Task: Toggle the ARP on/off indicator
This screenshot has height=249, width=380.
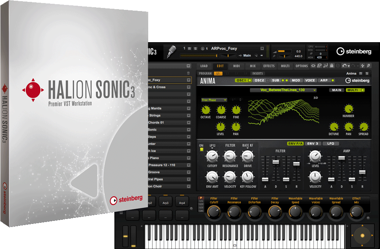Action: coord(333,80)
